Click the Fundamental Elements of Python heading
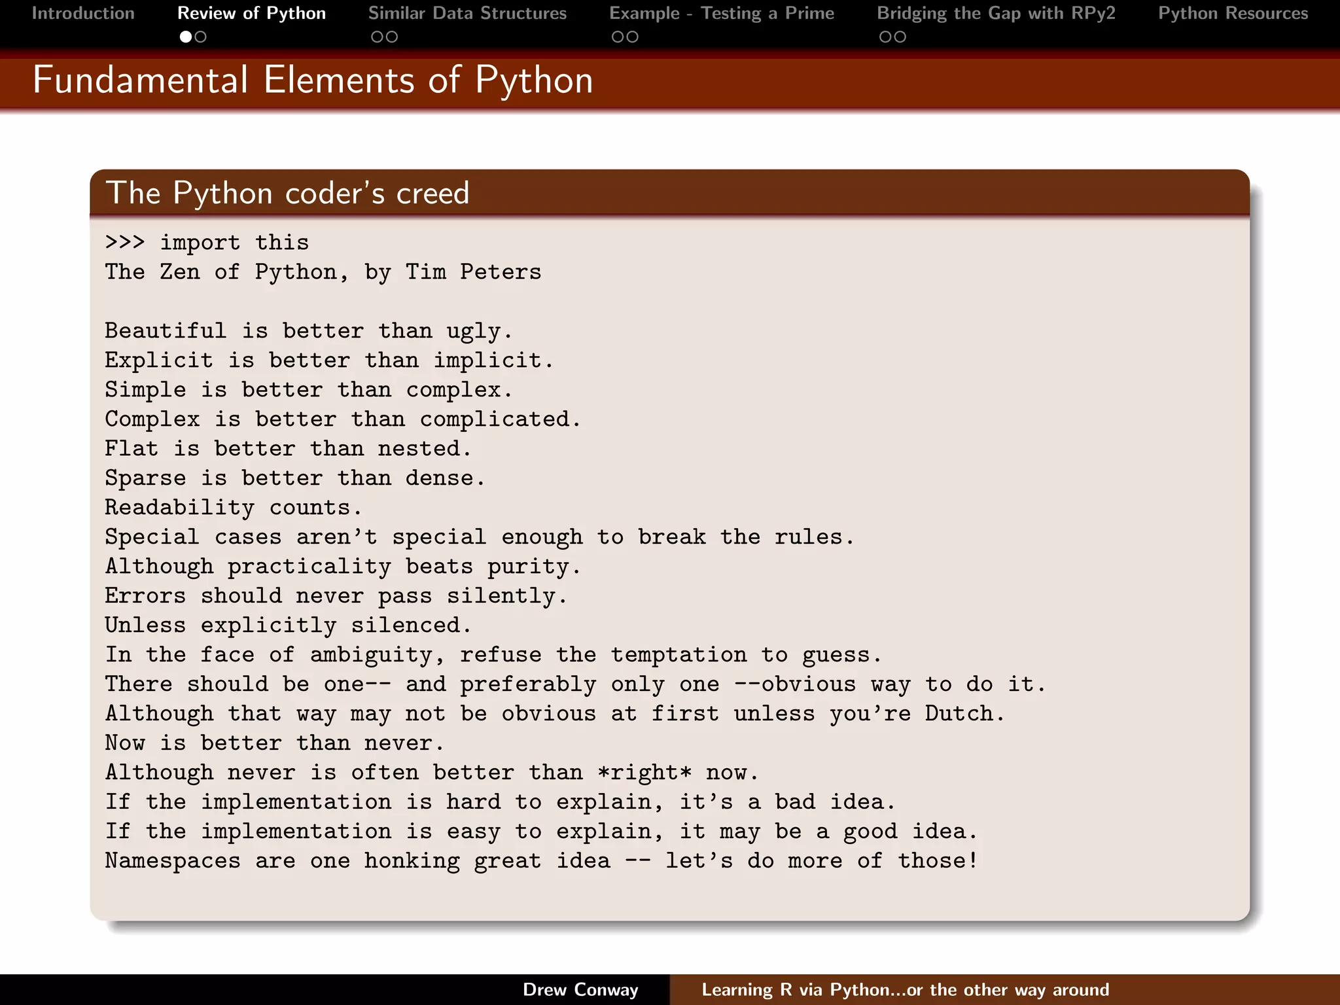The image size is (1340, 1005). pos(313,80)
